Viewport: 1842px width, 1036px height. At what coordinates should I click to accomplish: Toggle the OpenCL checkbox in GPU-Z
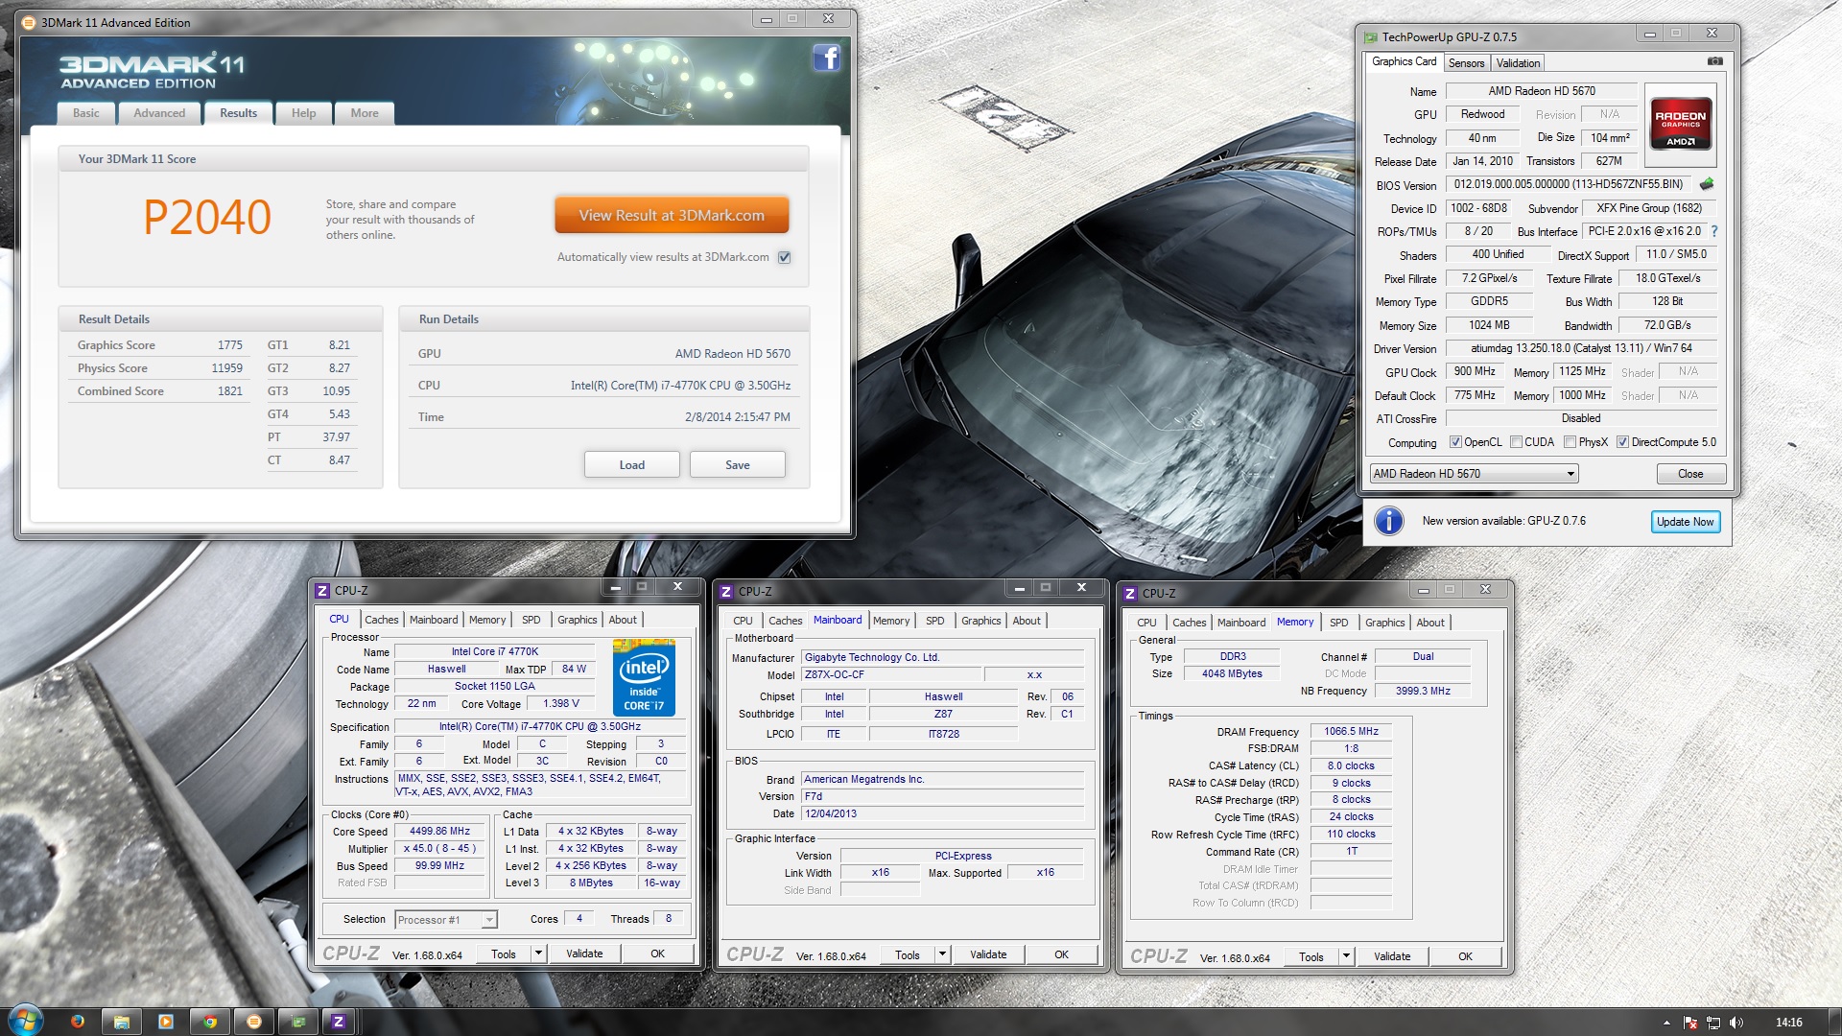1455,442
